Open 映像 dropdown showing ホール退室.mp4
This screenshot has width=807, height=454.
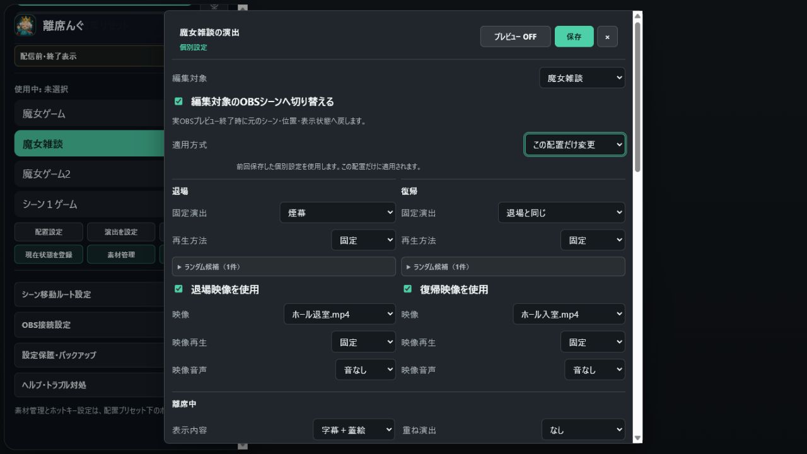click(339, 314)
